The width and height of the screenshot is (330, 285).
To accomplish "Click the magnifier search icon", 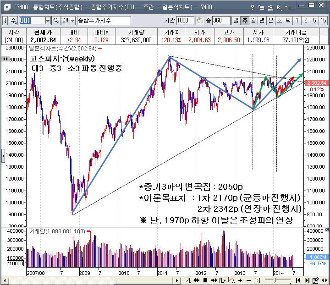I will (x=56, y=21).
